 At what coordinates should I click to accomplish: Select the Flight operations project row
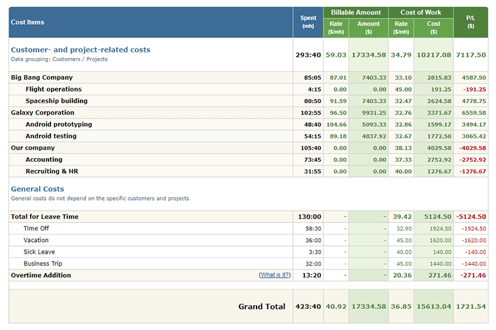(x=248, y=89)
